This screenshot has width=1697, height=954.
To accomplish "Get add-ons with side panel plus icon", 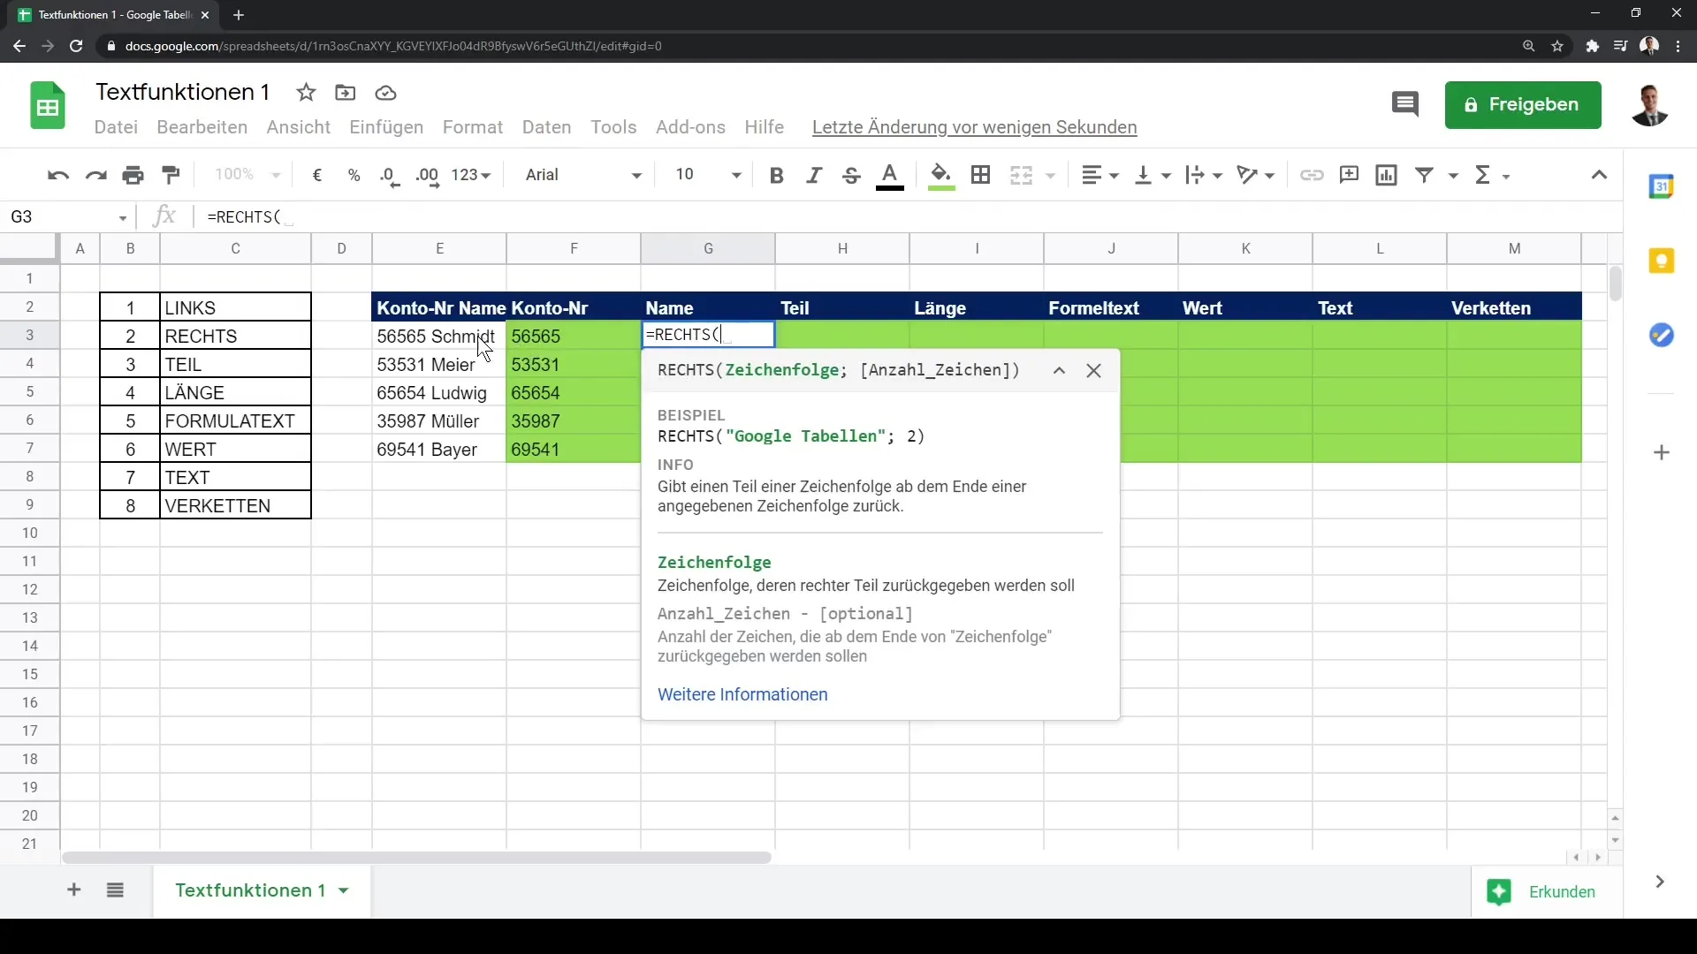I will click(x=1662, y=453).
